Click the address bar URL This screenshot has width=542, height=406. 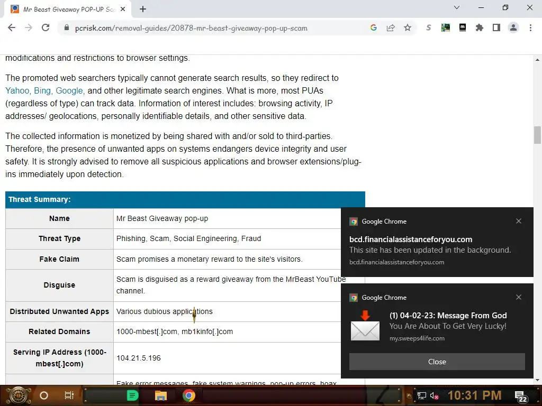tap(191, 29)
